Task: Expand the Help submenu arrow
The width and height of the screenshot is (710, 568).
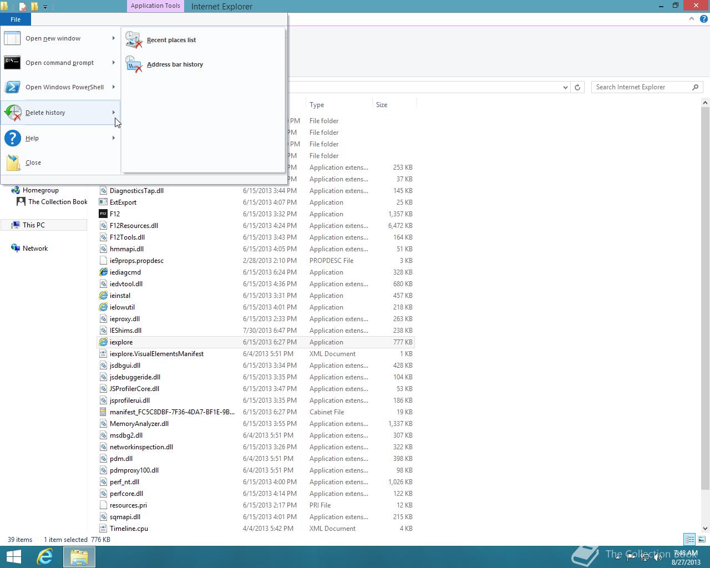Action: [x=114, y=138]
